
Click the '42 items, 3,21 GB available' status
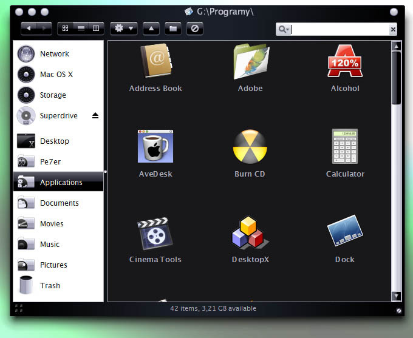[213, 308]
